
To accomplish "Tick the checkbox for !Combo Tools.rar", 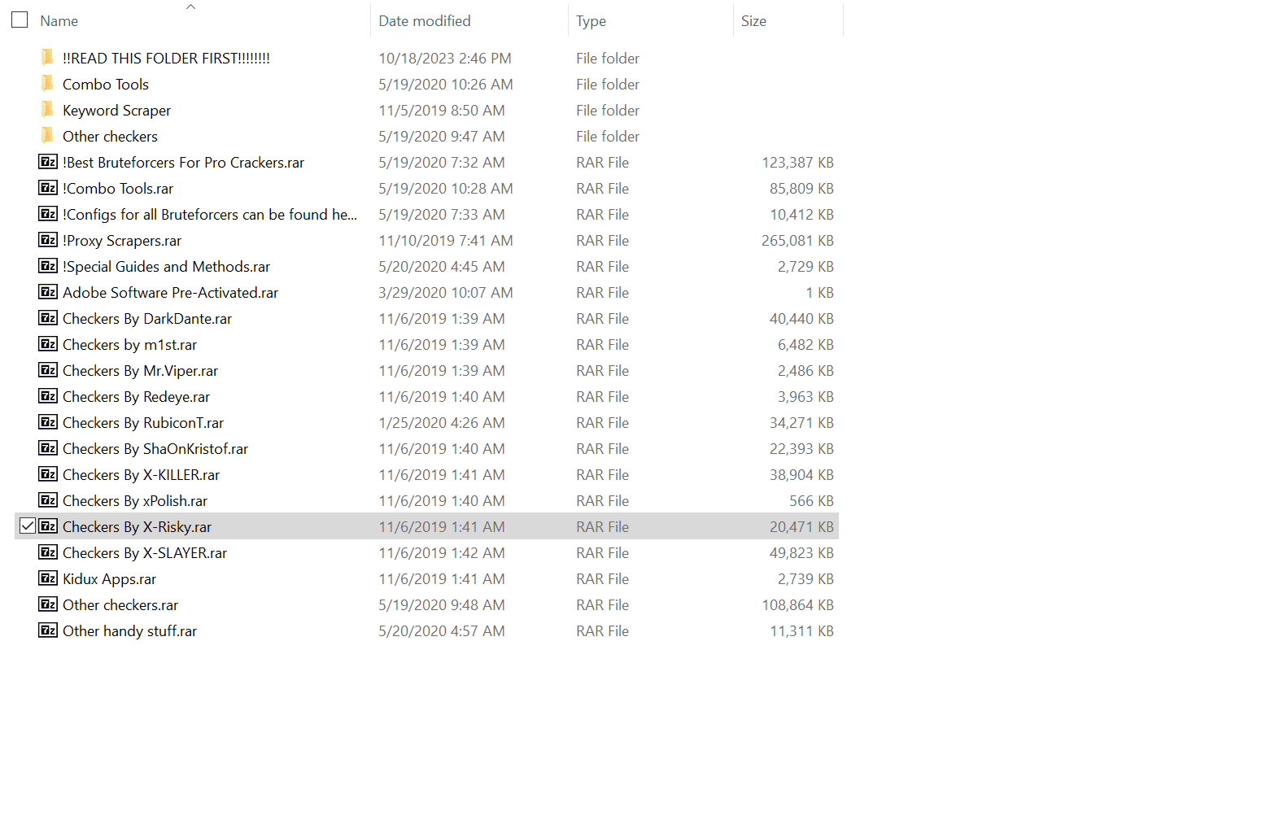I will pyautogui.click(x=27, y=188).
